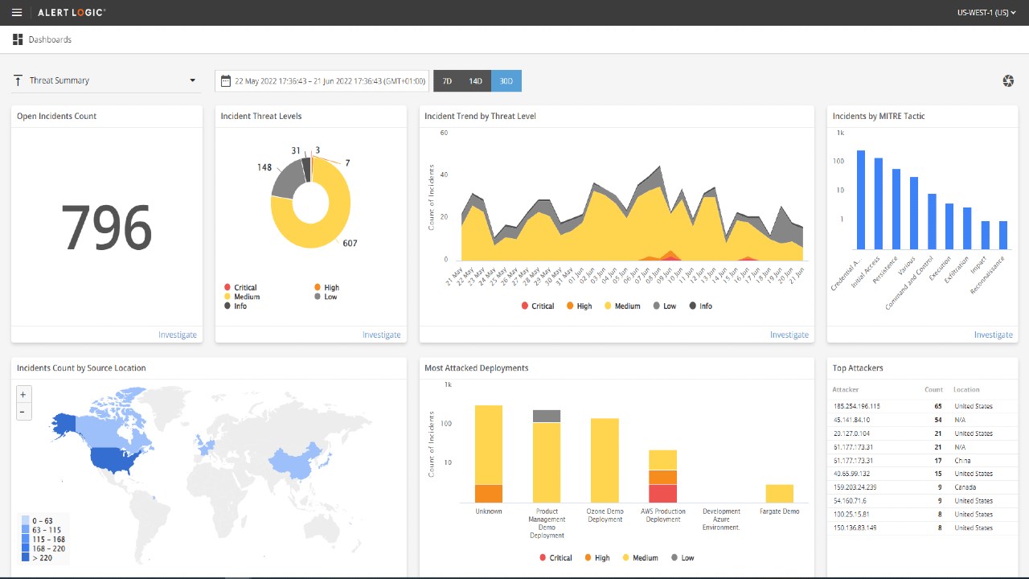Zoom out on the map
Image resolution: width=1029 pixels, height=579 pixels.
point(23,412)
